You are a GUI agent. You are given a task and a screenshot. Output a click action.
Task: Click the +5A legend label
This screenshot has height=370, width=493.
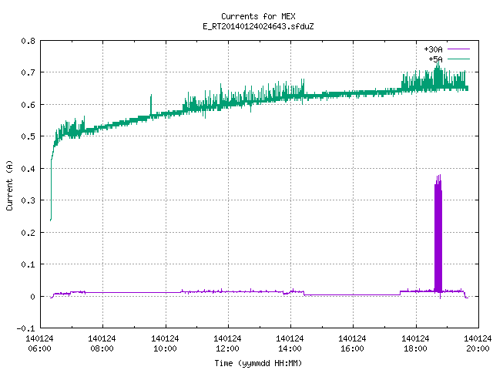(435, 59)
